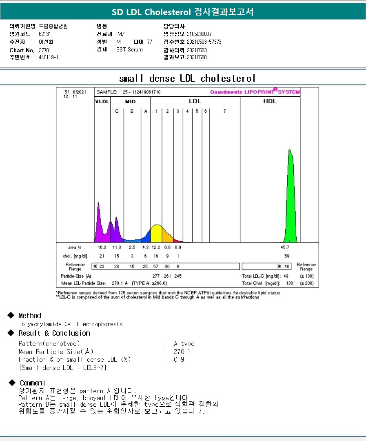Viewport: 366px width, 441px height.
Task: Select "Polyacrylamide Gel Electrophoresis" text
Action: pos(71,324)
